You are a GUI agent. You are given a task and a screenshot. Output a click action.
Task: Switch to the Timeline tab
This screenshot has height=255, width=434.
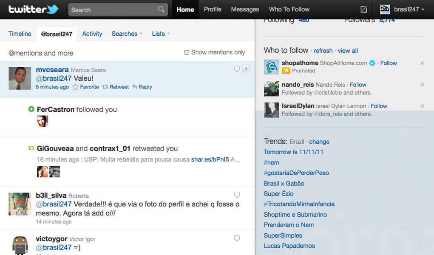point(20,34)
